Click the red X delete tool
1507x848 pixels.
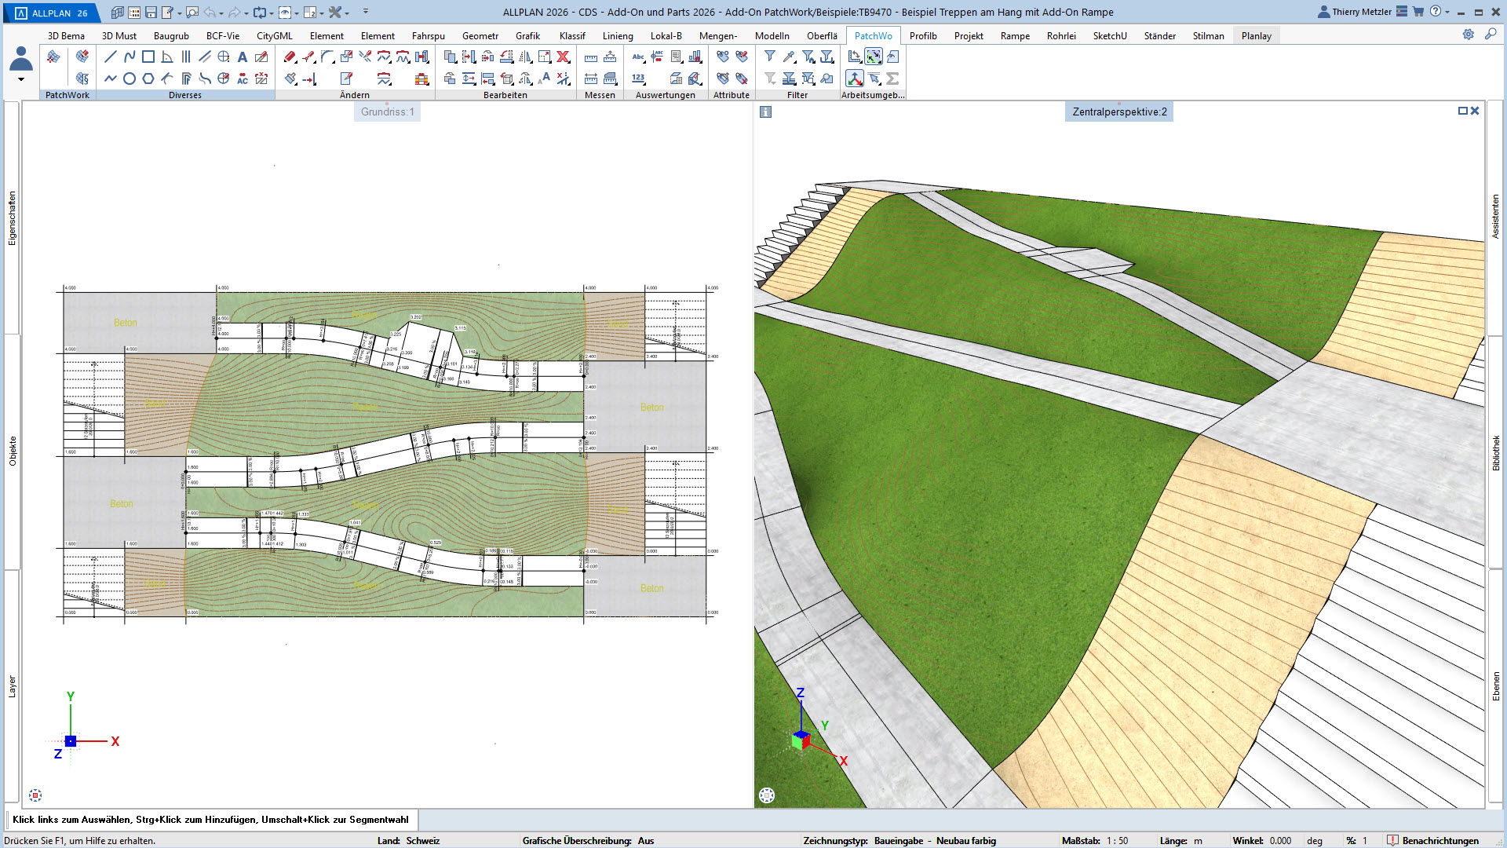click(x=563, y=57)
